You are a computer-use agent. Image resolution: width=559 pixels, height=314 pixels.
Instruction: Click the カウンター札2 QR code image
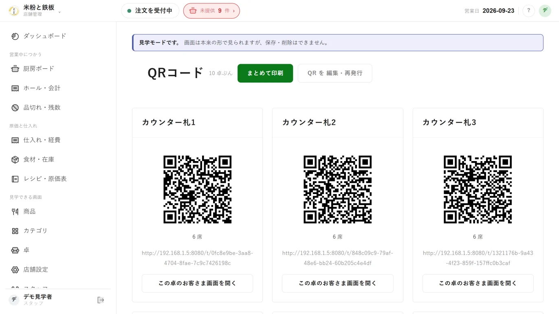(338, 190)
